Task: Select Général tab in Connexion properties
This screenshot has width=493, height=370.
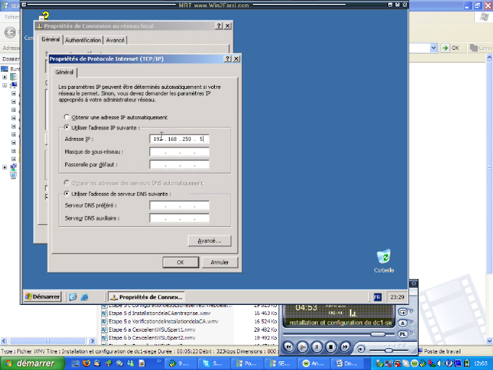Action: 51,39
